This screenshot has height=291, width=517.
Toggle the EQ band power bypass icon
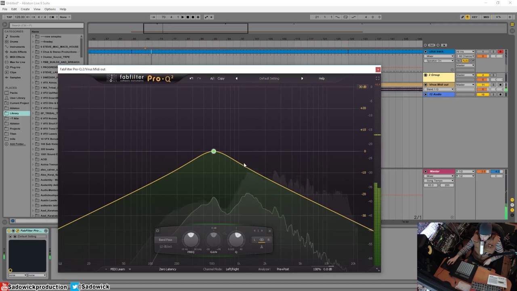(158, 231)
